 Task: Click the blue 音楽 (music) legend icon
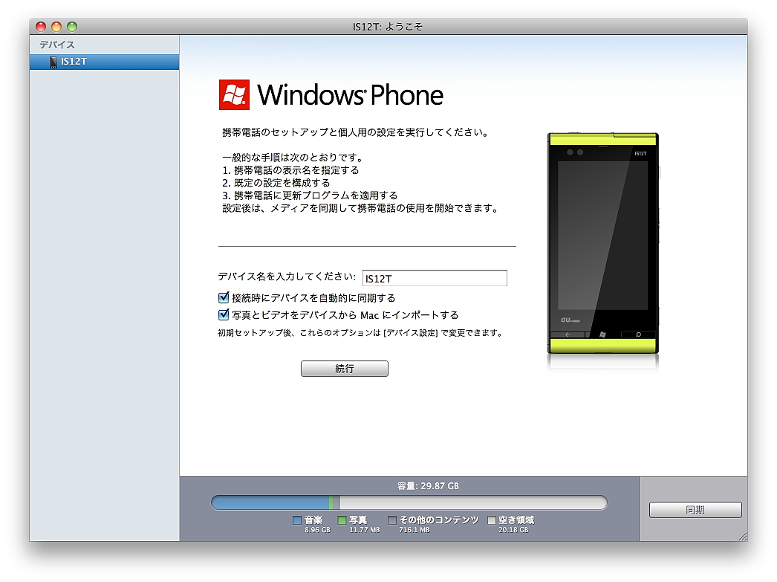pyautogui.click(x=298, y=520)
